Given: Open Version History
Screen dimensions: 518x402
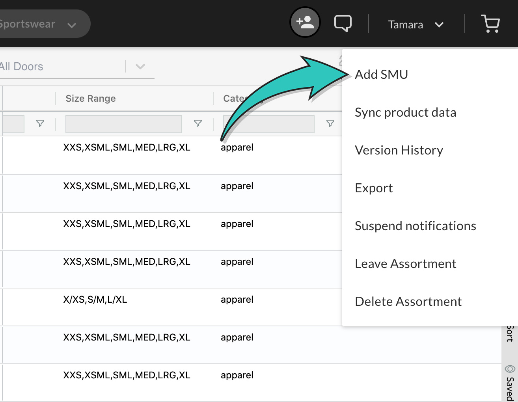Looking at the screenshot, I should pos(399,150).
